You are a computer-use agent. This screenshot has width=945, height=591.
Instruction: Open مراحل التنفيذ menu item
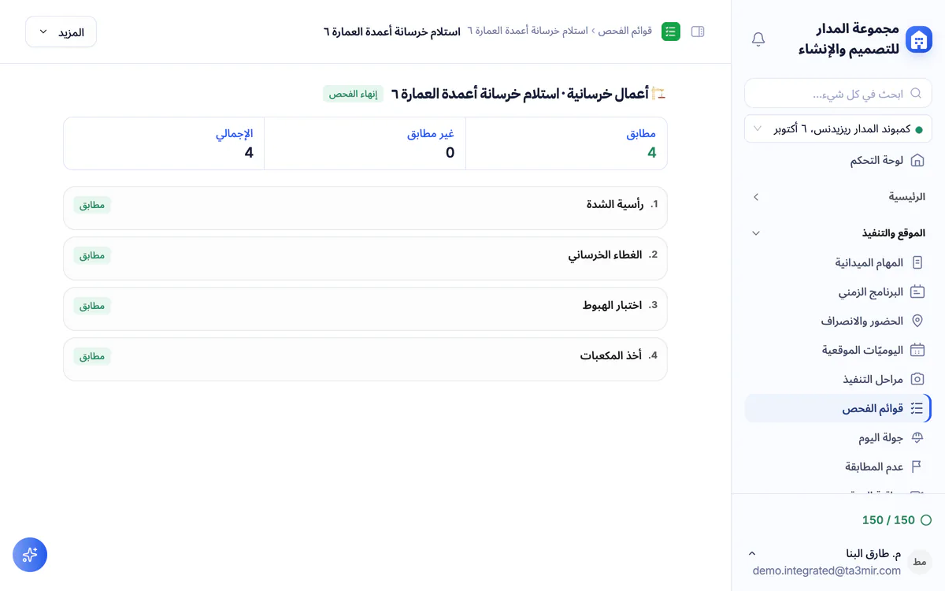(838, 379)
